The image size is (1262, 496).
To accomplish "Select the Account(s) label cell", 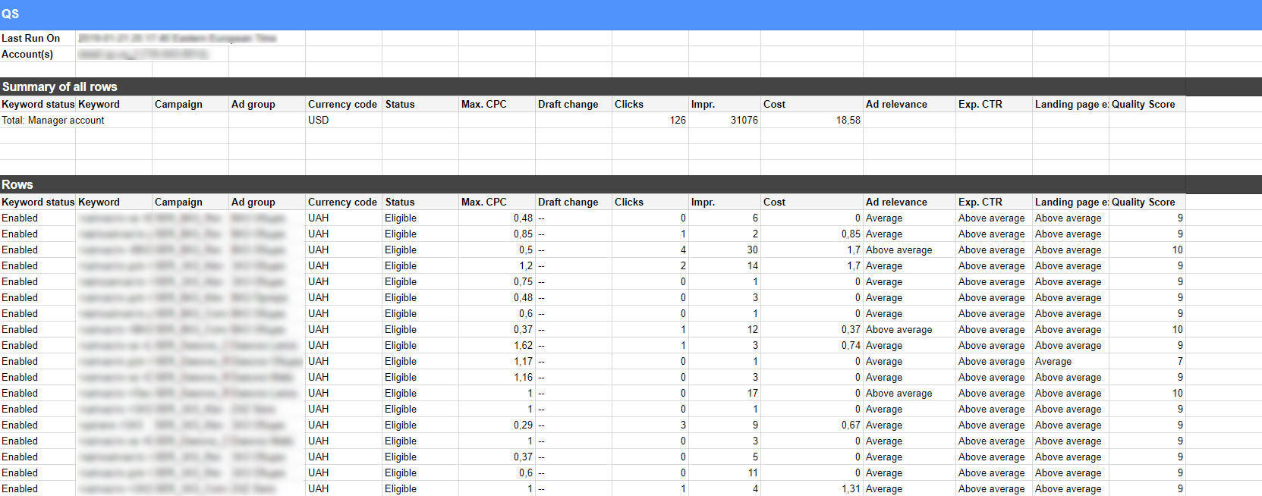I will tap(28, 54).
